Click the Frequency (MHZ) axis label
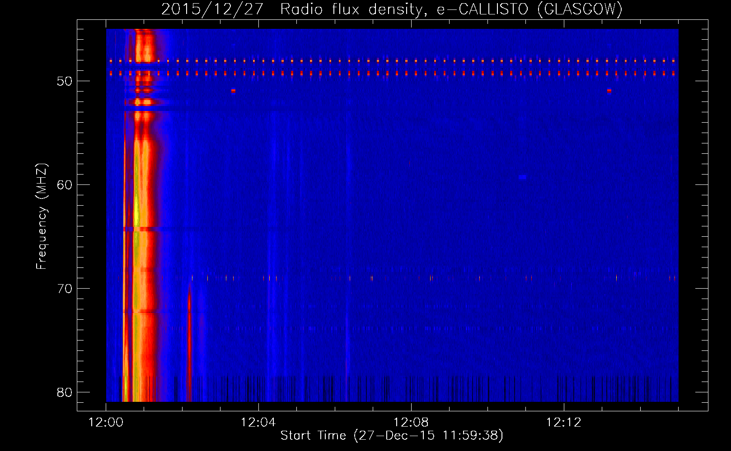The height and width of the screenshot is (451, 731). coord(42,216)
